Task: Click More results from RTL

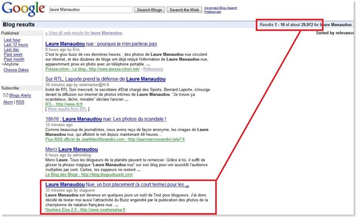Action: tap(67, 109)
